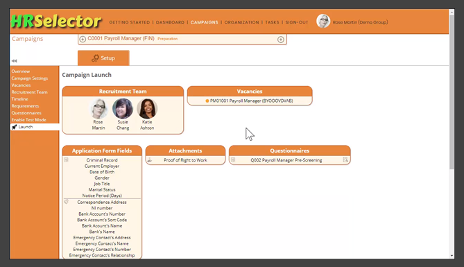This screenshot has height=267, width=464.
Task: Click the scrollbar down arrow
Action: [452, 256]
